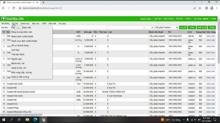
Task: Open Cấy ghép Implant filter dropdown
Action: coord(166,28)
